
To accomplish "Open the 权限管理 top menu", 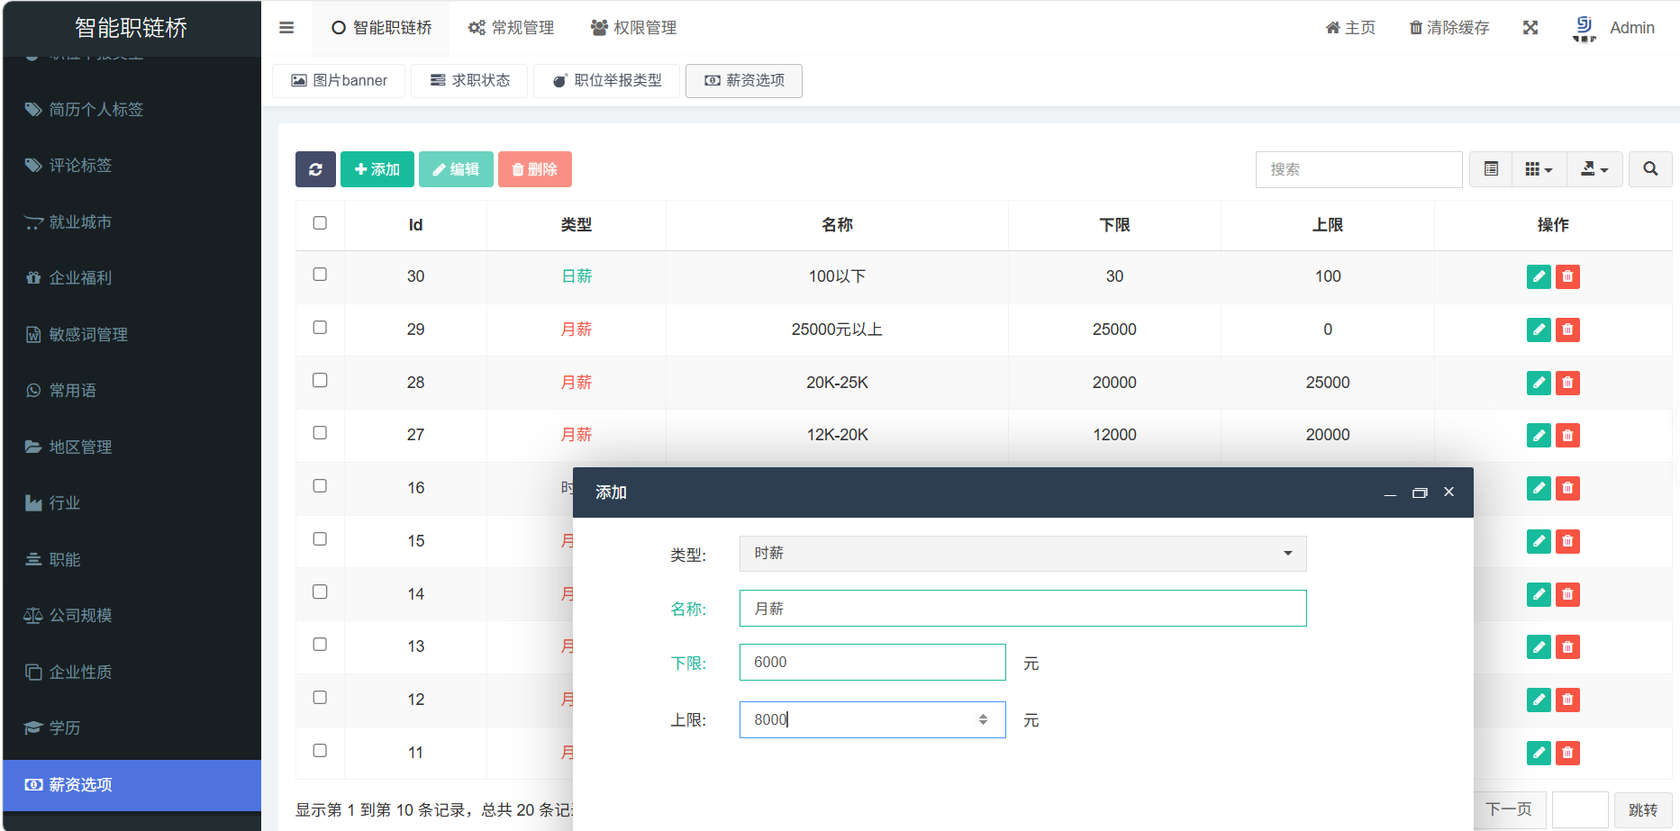I will click(633, 28).
